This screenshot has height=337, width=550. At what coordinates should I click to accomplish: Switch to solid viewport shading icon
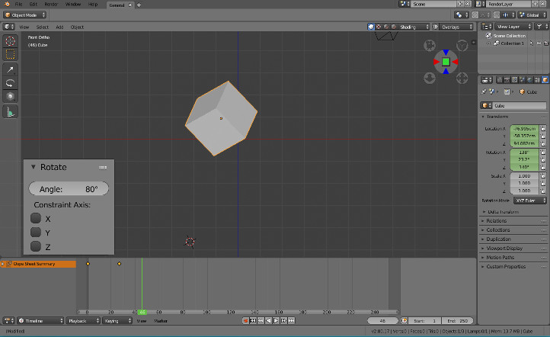click(x=371, y=27)
